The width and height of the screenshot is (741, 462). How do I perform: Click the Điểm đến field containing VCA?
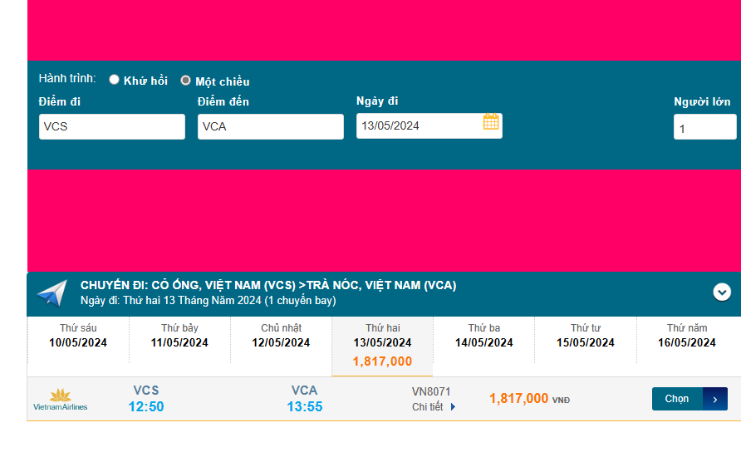271,126
